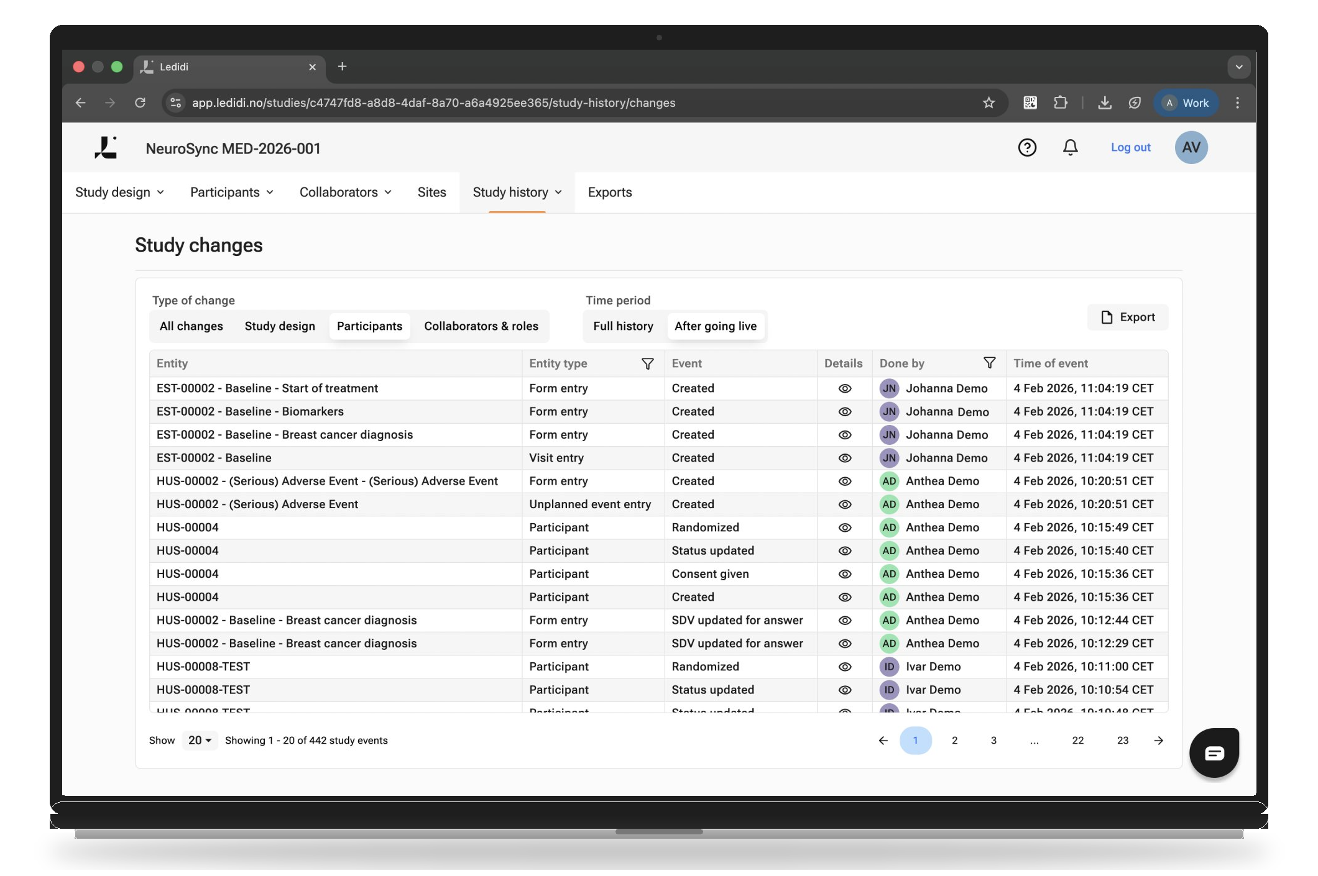Open the Show 20 rows dropdown
Screen dimensions: 1318x876
200,741
